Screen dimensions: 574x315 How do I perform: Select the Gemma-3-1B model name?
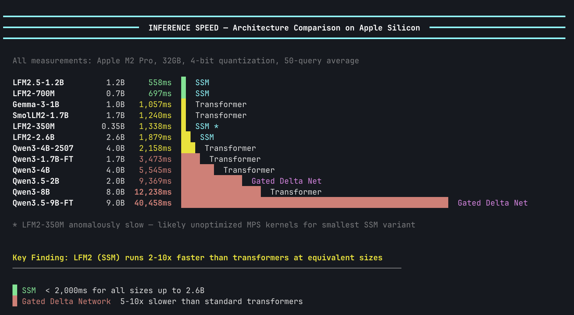point(36,104)
